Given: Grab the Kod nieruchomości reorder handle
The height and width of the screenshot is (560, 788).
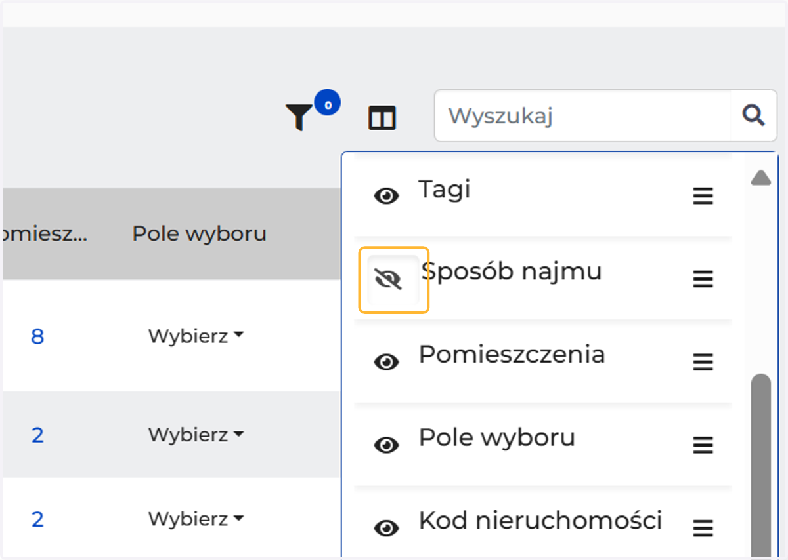Looking at the screenshot, I should (x=703, y=527).
